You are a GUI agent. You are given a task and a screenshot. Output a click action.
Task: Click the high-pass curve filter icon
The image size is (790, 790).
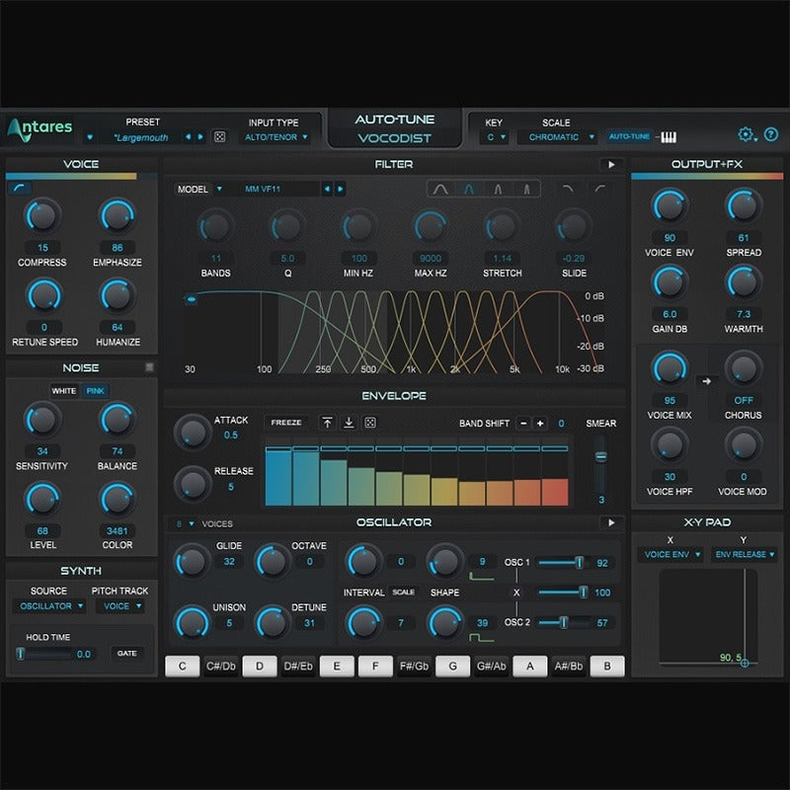pyautogui.click(x=599, y=189)
